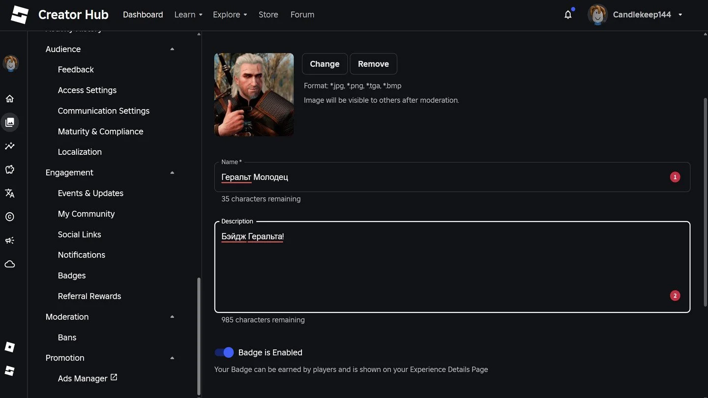Open Events & Updates in the sidebar

point(90,193)
